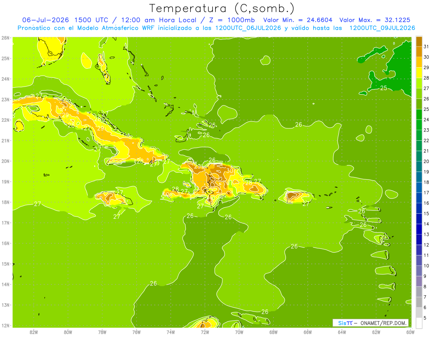
Task: Click the 72W longitude axis label
Action: (205, 332)
